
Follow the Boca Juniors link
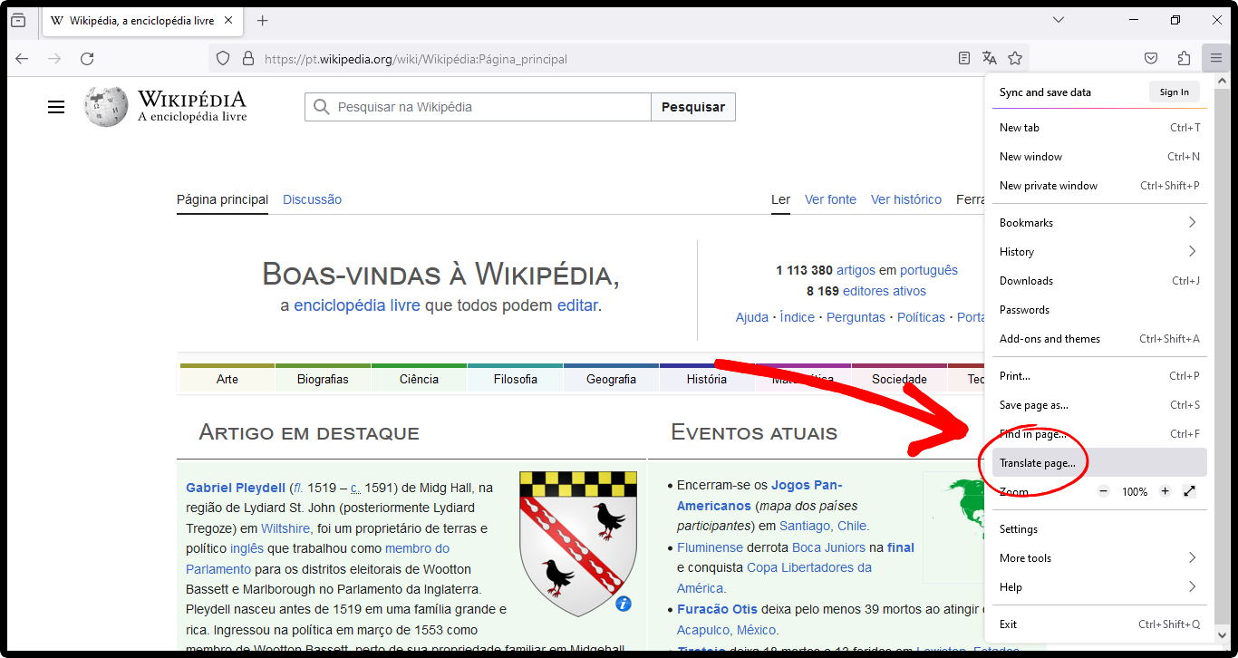click(828, 547)
